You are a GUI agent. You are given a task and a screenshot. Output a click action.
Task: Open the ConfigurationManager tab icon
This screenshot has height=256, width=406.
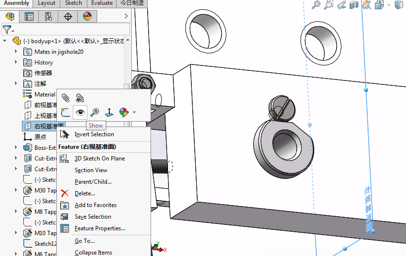[49, 16]
